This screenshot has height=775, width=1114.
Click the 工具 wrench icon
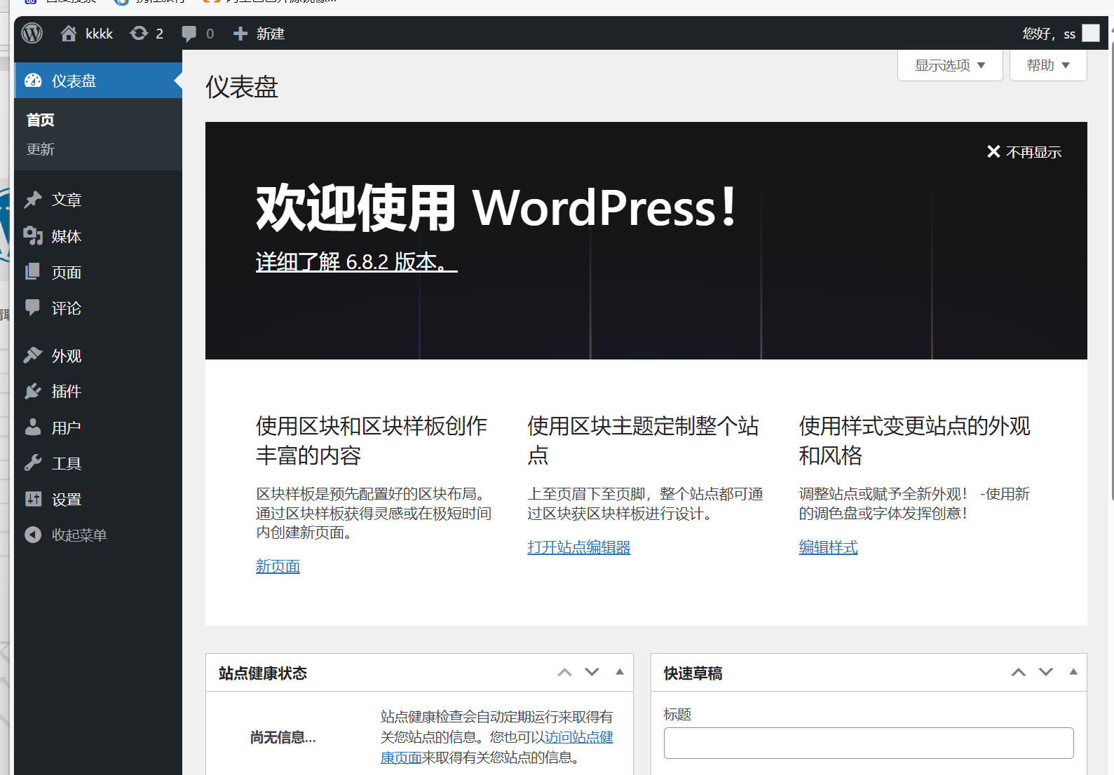tap(33, 463)
